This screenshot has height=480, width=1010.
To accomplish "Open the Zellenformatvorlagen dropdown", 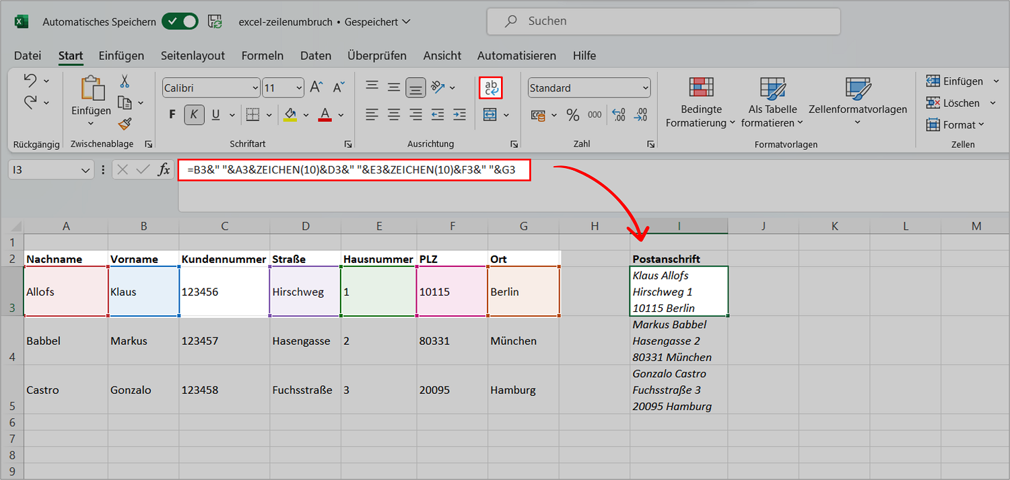I will pos(858,102).
